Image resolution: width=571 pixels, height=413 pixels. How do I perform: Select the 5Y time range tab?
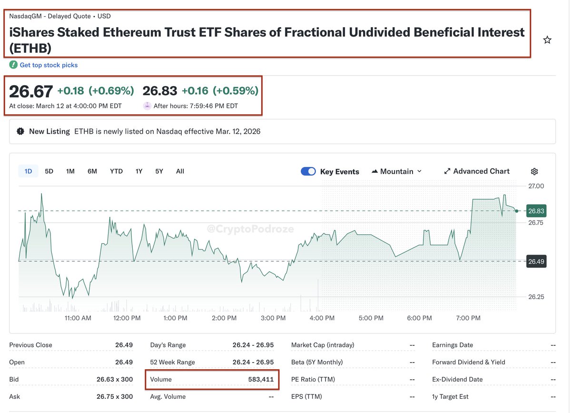point(159,171)
